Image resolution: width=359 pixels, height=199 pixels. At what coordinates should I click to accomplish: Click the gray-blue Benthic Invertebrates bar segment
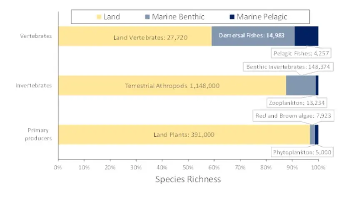[x=300, y=86]
